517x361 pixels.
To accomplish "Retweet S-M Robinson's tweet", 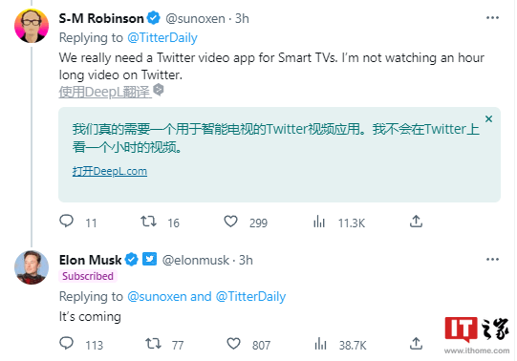I will pos(149,222).
